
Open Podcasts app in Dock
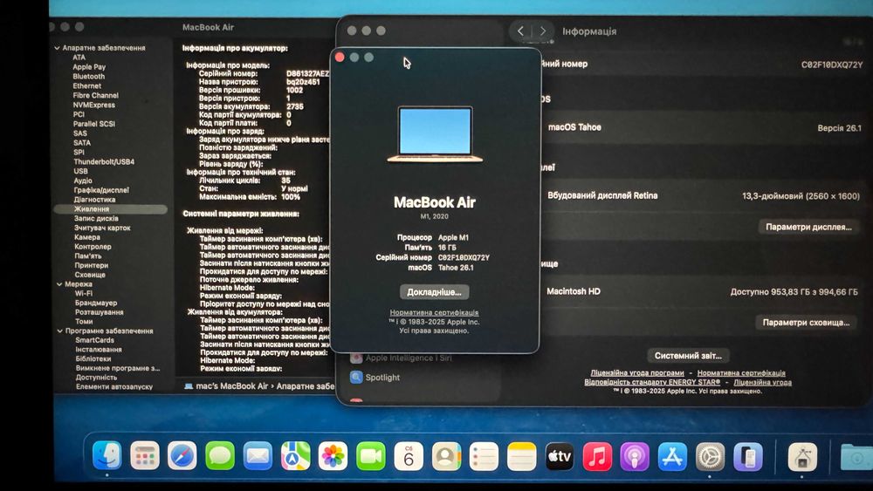tap(635, 456)
